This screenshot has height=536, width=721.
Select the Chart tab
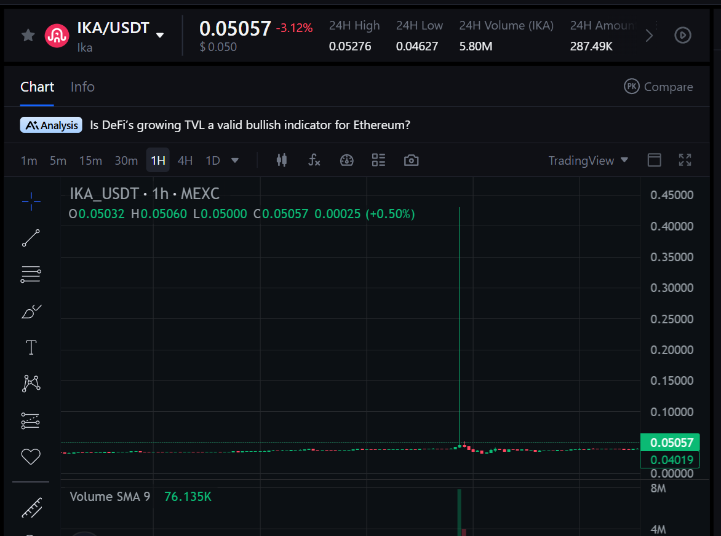pos(37,87)
